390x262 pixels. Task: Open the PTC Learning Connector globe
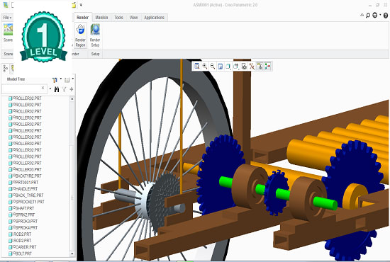[375, 16]
